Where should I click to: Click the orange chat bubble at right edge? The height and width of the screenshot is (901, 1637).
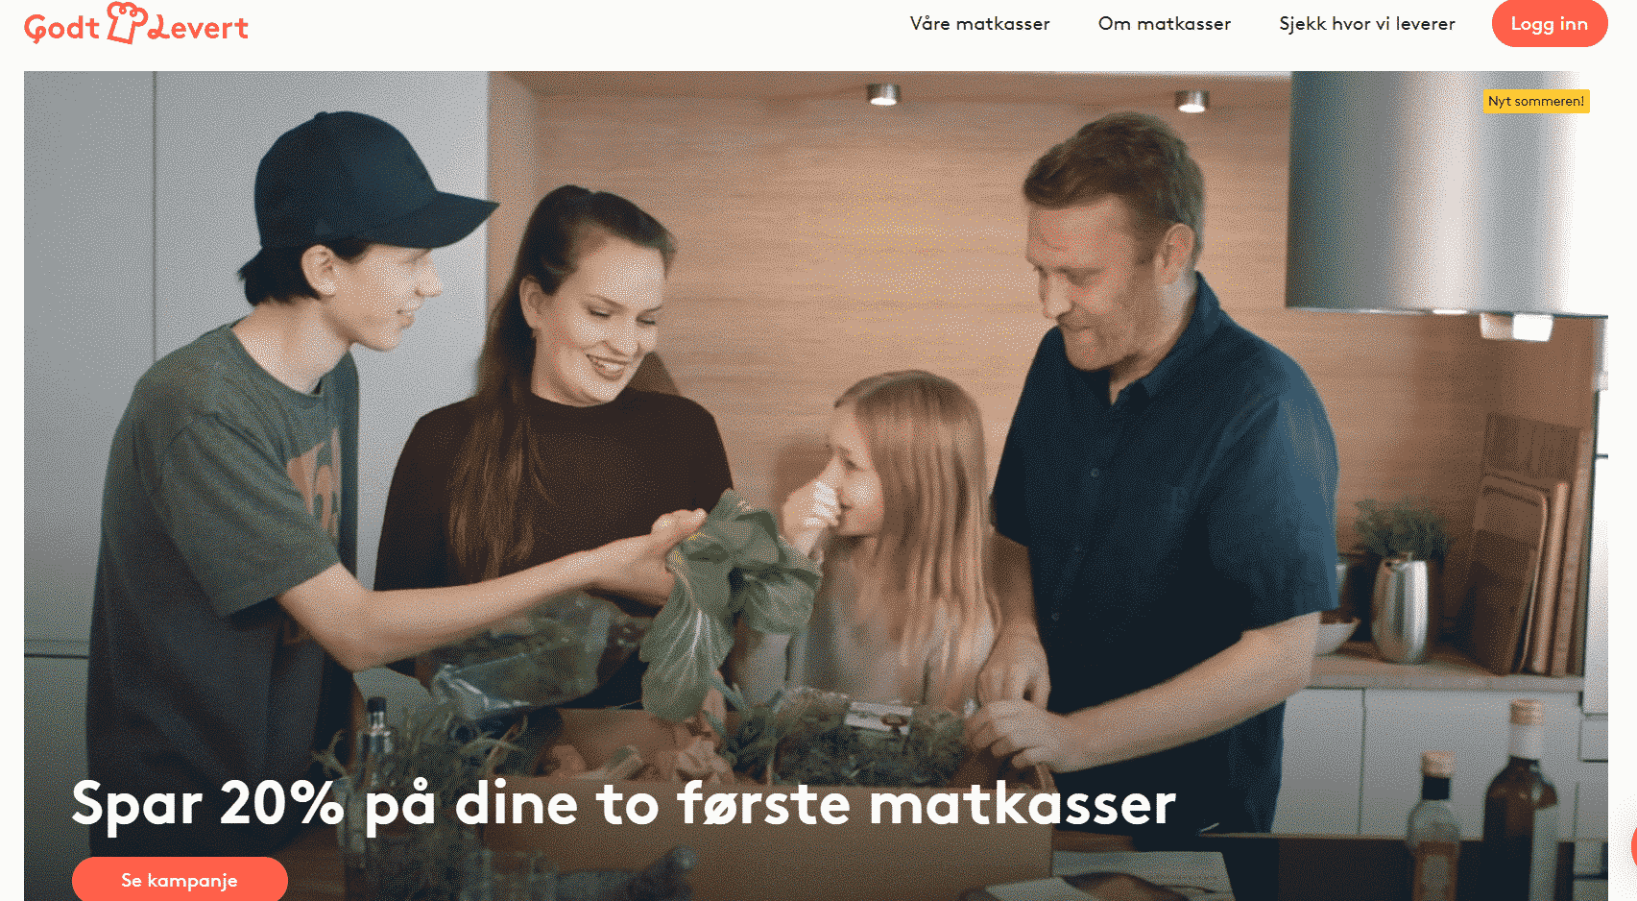pos(1632,846)
